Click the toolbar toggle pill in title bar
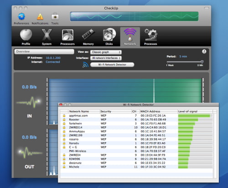 click(x=207, y=8)
